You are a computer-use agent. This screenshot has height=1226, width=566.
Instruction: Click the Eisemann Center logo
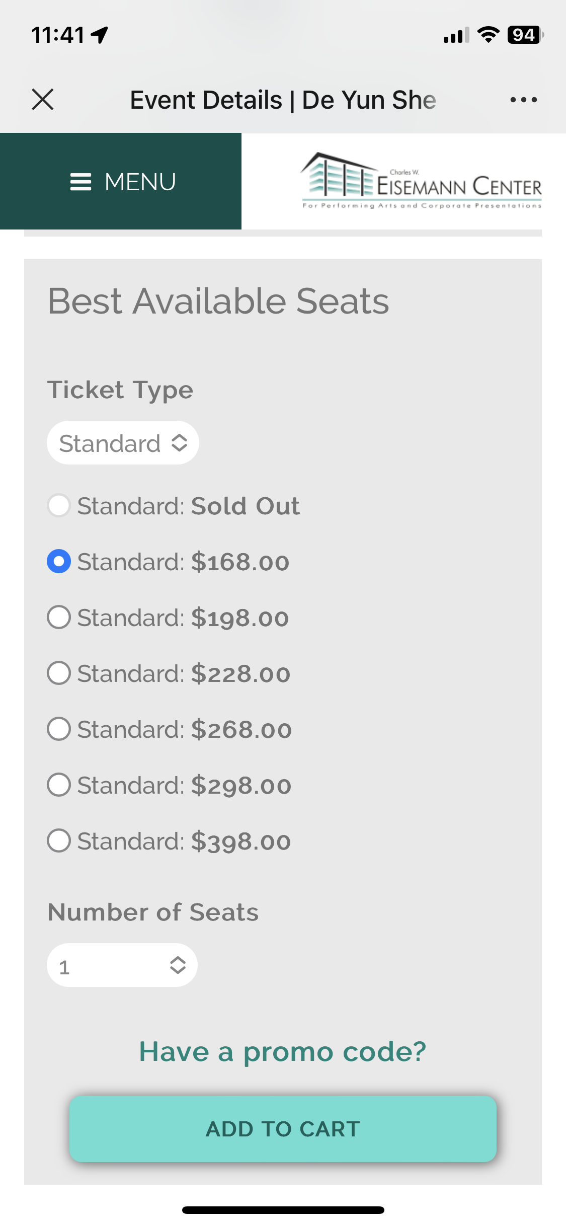tap(422, 181)
